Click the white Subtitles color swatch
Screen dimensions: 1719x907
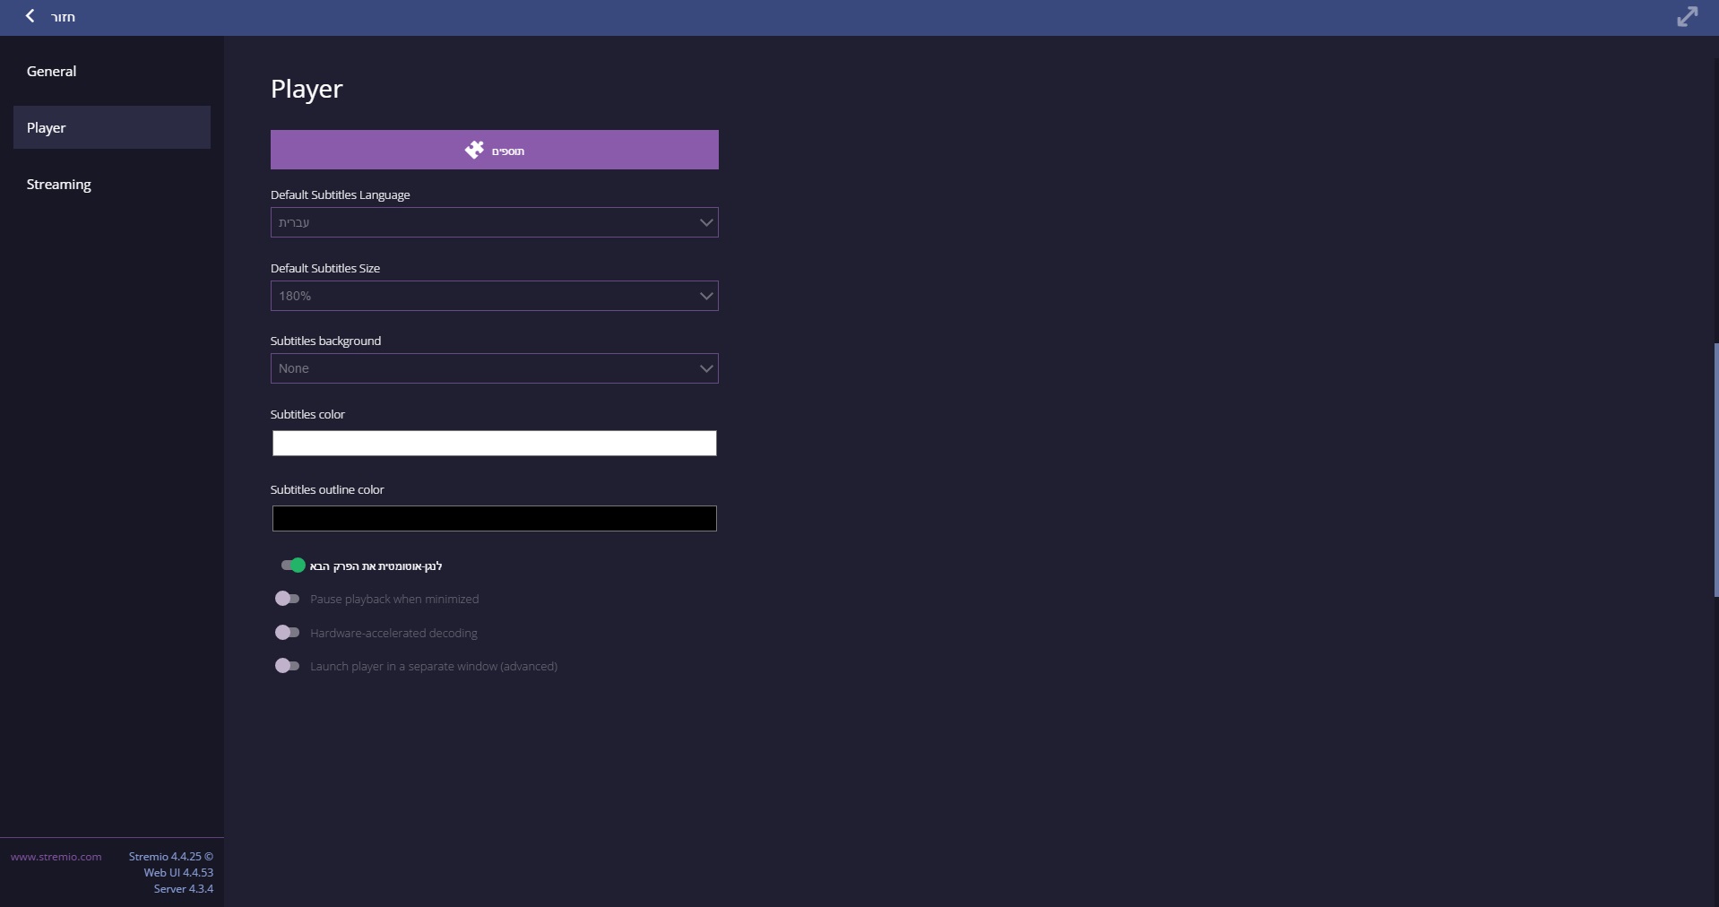coord(494,443)
